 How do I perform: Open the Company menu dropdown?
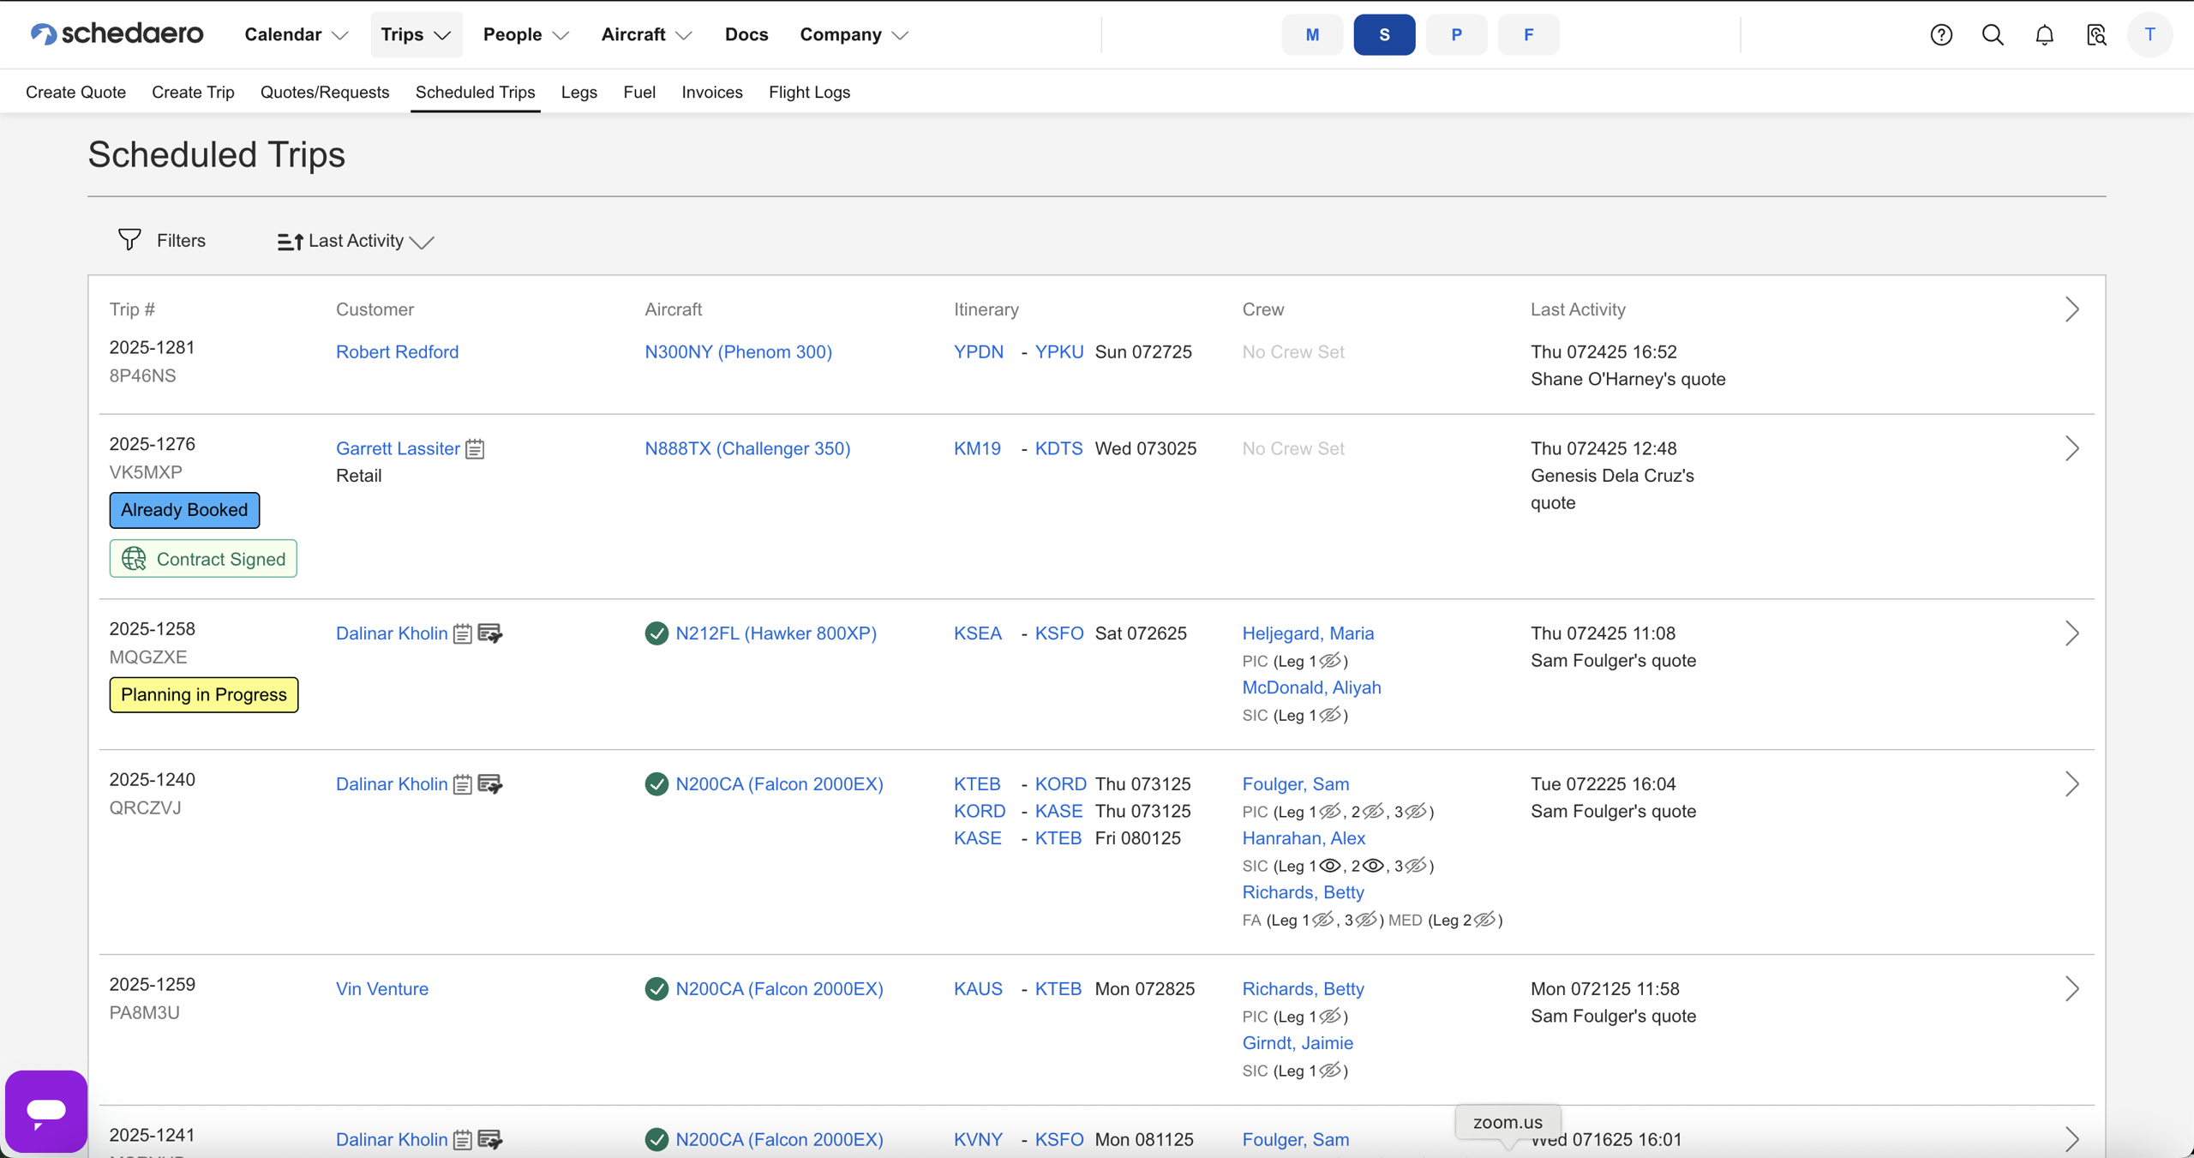pyautogui.click(x=852, y=34)
